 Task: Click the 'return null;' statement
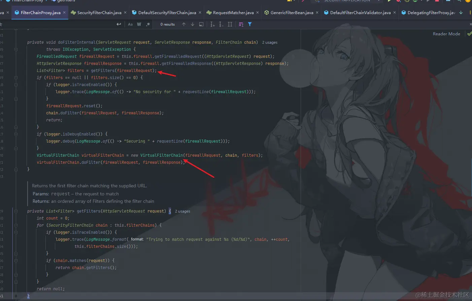(51, 289)
